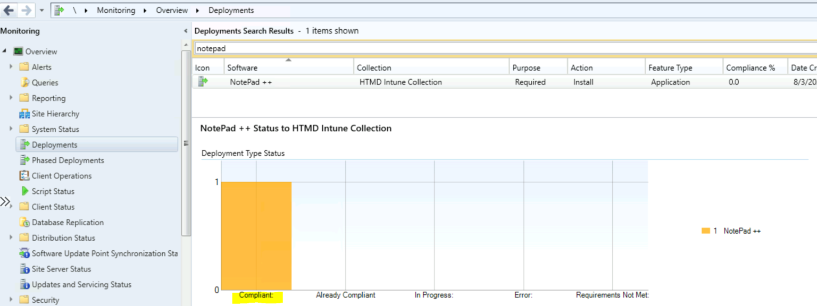This screenshot has height=306, width=817.
Task: Click the Database Replication icon
Action: coord(24,223)
